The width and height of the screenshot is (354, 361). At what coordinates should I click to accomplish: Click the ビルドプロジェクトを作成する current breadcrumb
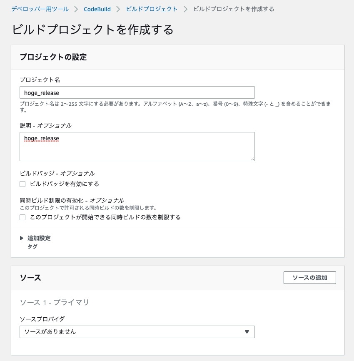point(234,9)
